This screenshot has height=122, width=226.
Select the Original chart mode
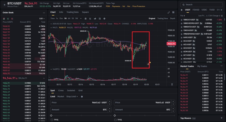[152, 19]
